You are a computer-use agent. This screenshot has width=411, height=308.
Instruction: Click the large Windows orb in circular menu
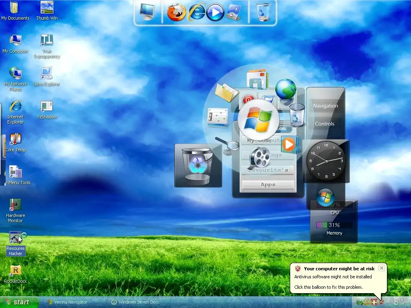point(259,120)
